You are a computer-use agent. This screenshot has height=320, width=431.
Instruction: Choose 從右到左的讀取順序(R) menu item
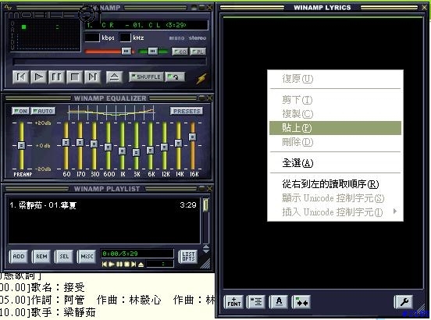335,184
